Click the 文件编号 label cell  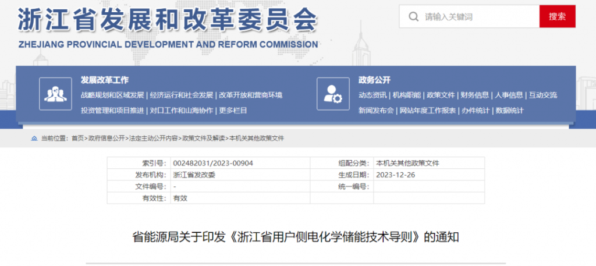[x=139, y=187]
